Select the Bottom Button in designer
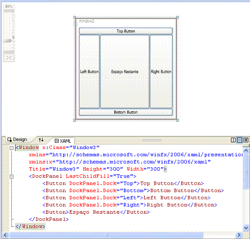The image size is (250, 239). (125, 112)
